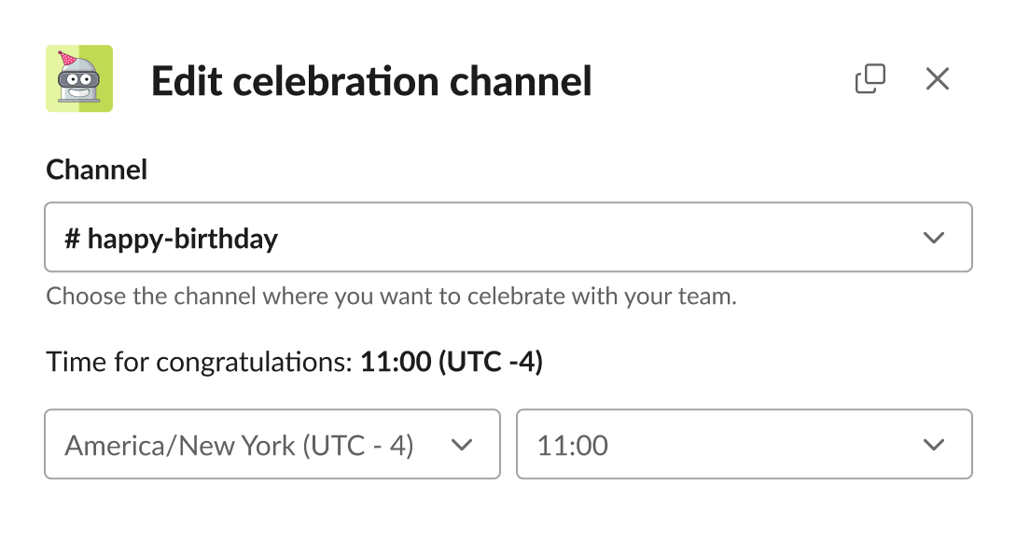Expand the timezone dropdown chevron
1016x538 pixels.
(462, 445)
